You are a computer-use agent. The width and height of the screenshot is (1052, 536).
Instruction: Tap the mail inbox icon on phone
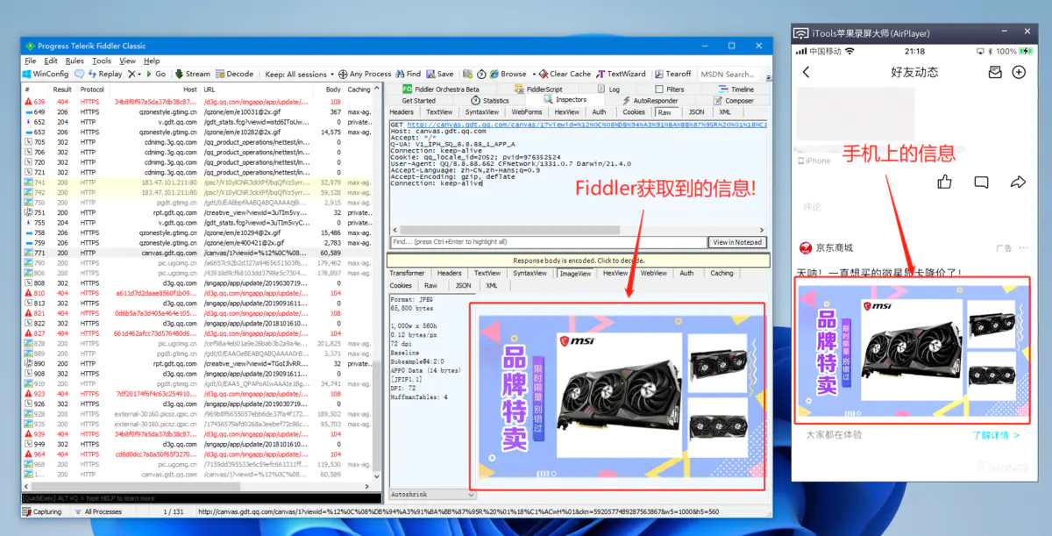point(994,72)
